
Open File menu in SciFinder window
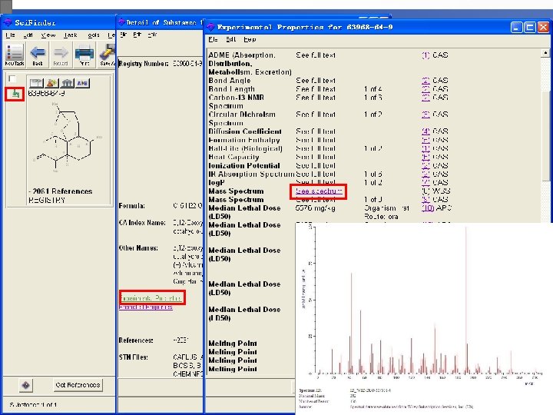pos(10,35)
